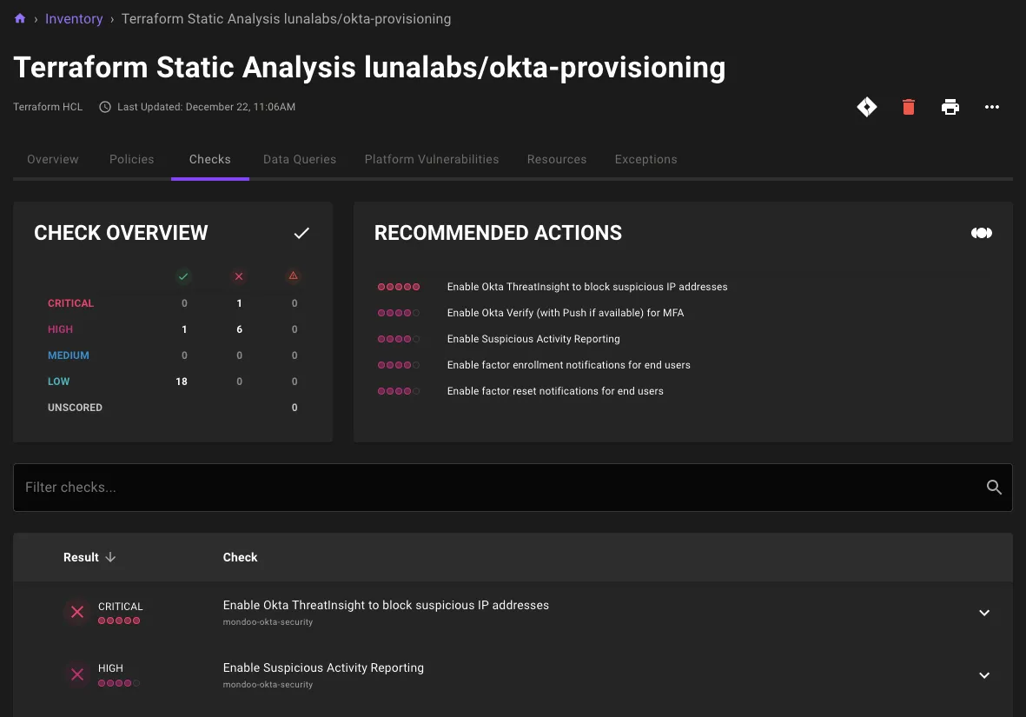Screen dimensions: 1026x717
Task: Open the three-dot more options menu
Action: (992, 107)
